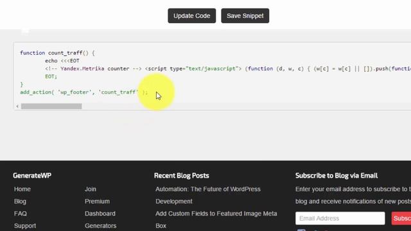
Task: Click the Subscribe to Blog via Email heading
Action: click(x=337, y=175)
